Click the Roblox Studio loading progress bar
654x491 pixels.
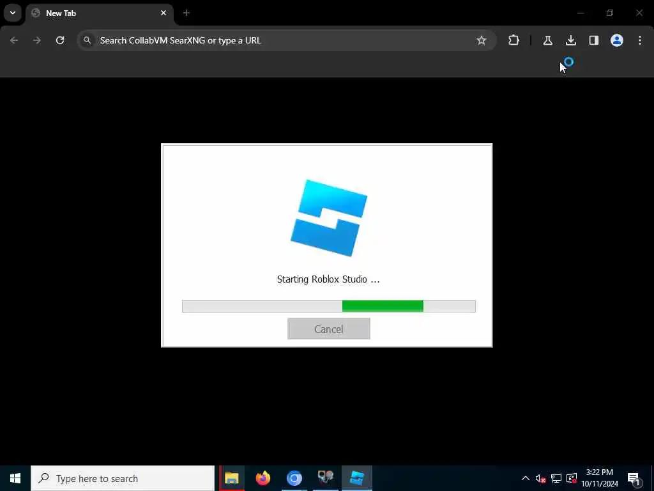pyautogui.click(x=329, y=306)
